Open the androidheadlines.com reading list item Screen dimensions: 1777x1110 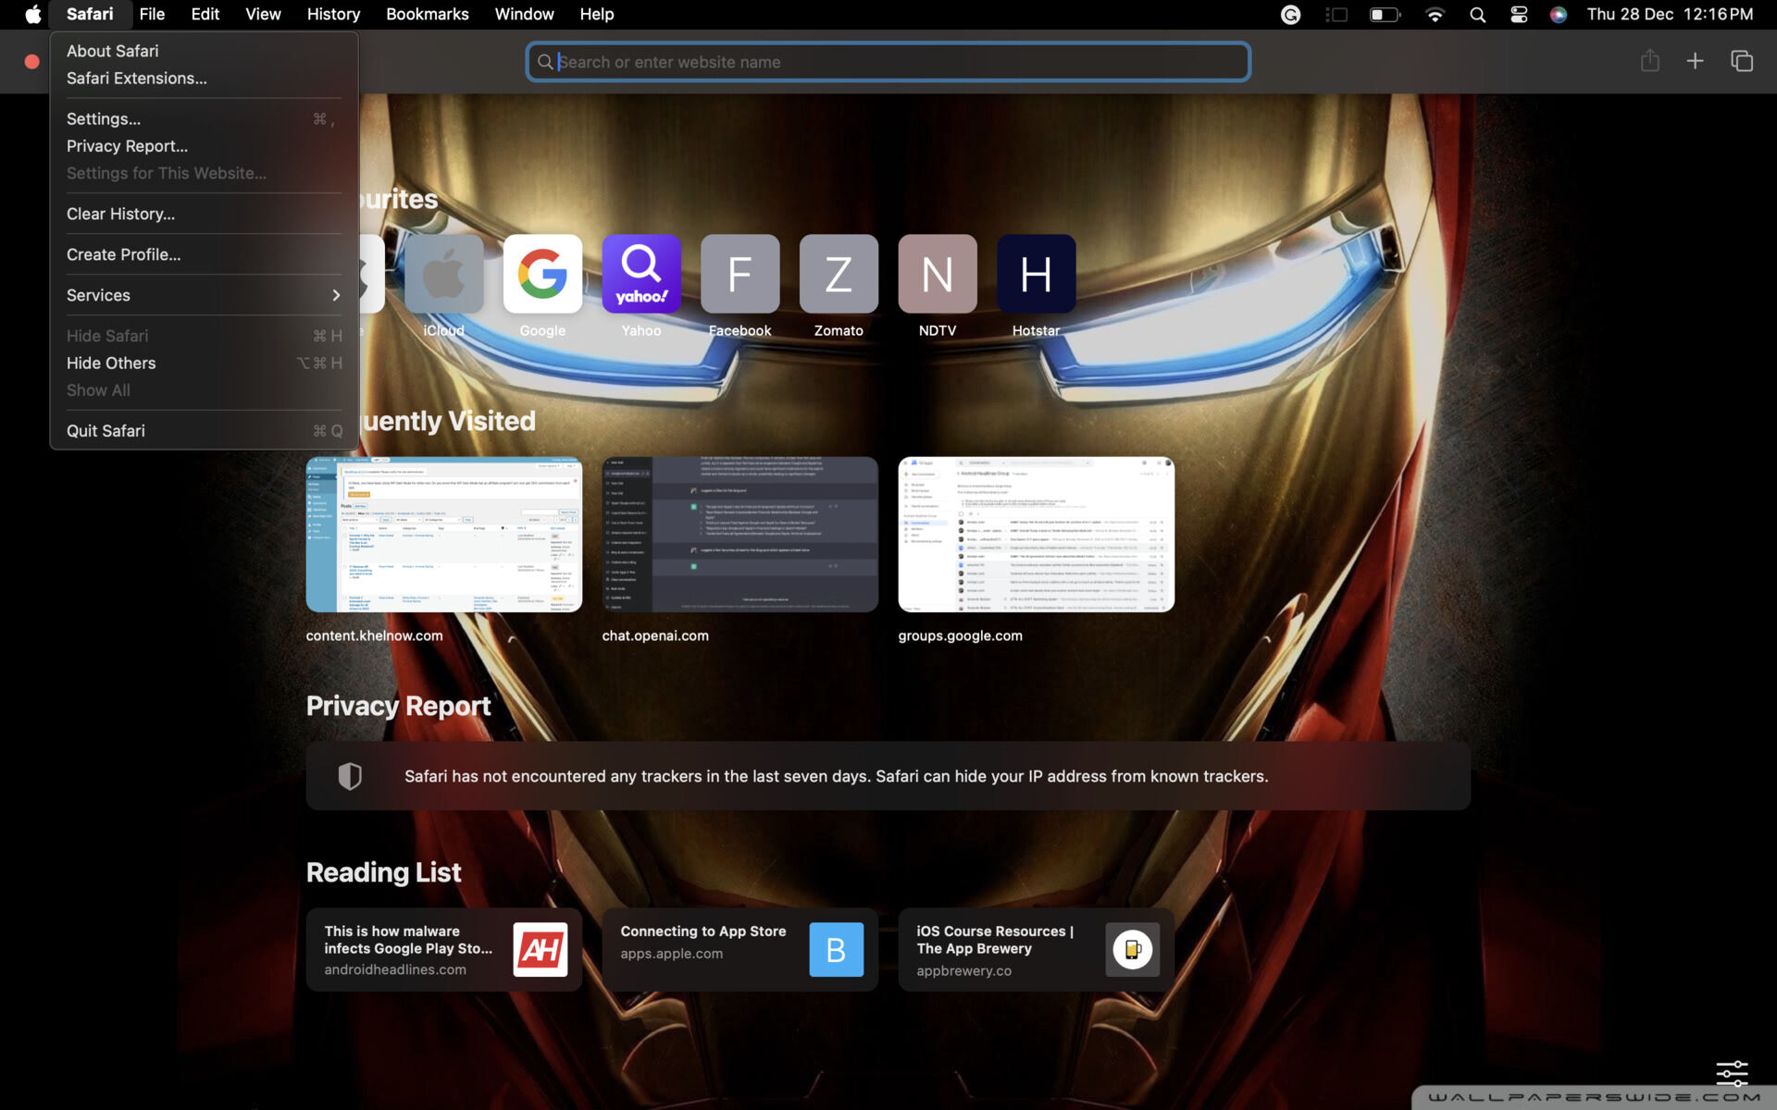(x=444, y=949)
